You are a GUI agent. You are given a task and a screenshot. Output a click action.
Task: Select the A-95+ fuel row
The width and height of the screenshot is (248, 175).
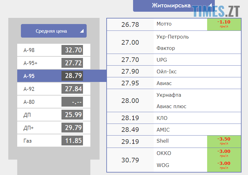point(54,63)
